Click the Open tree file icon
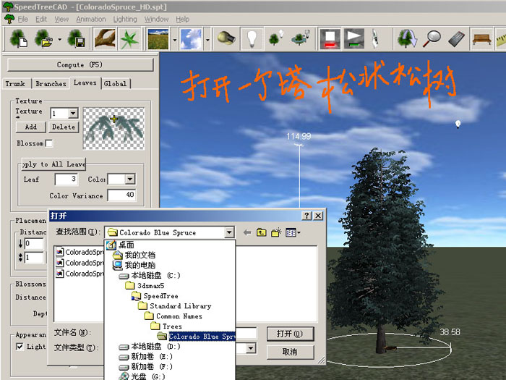This screenshot has height=380, width=506. [44, 38]
